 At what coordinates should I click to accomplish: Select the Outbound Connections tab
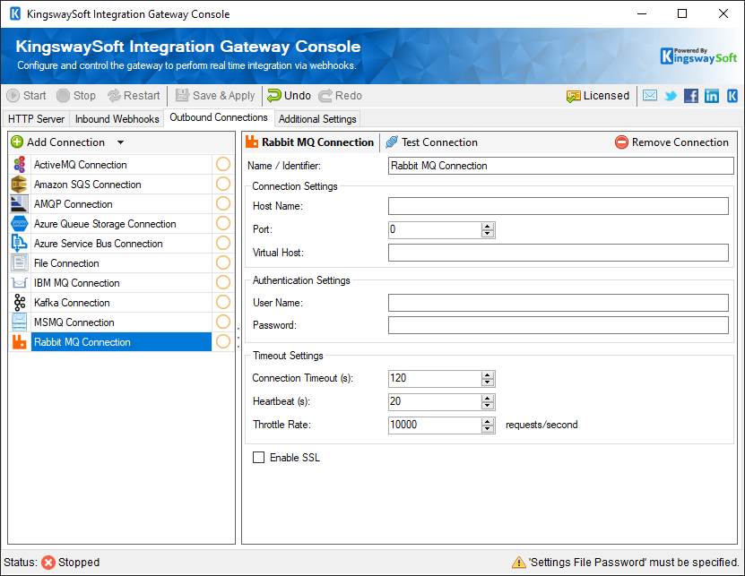coord(219,117)
